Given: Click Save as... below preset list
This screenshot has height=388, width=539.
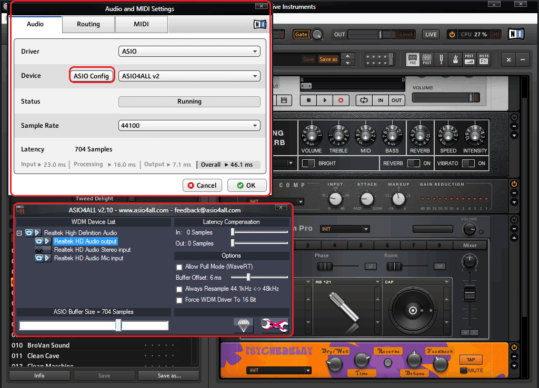Looking at the screenshot, I should coord(169,375).
